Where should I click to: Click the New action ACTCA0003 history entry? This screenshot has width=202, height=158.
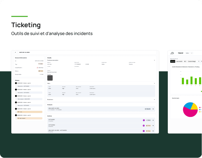click(x=30, y=86)
